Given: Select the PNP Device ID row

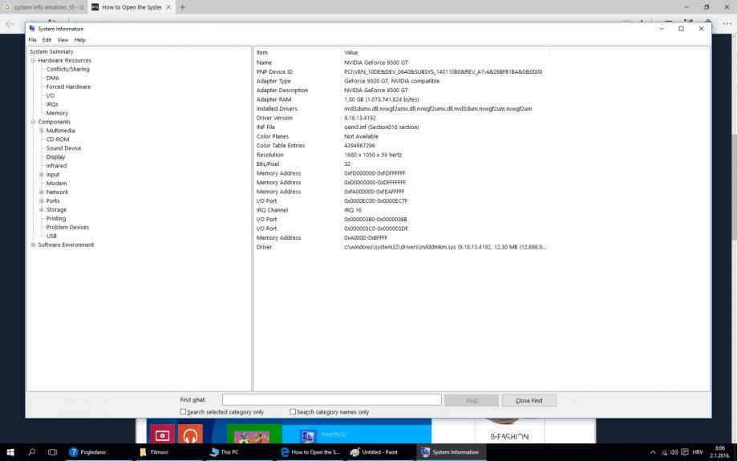Looking at the screenshot, I should tap(402, 72).
